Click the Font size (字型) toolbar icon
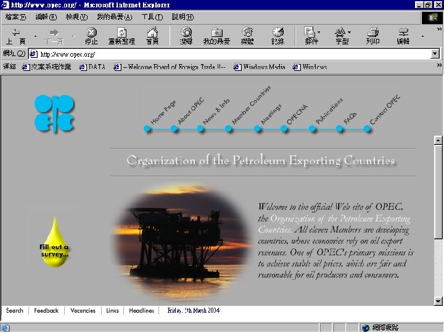 click(x=340, y=33)
